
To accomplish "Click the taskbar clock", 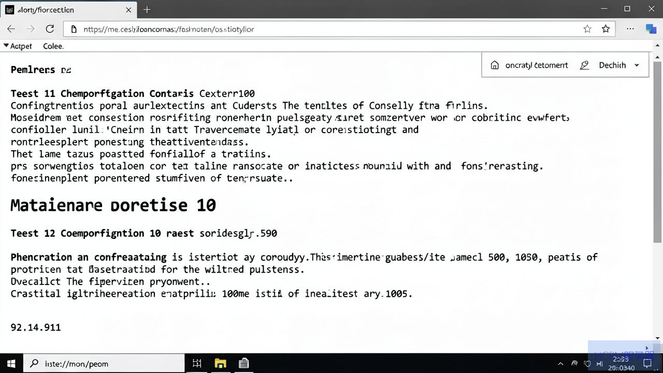I will (x=621, y=363).
